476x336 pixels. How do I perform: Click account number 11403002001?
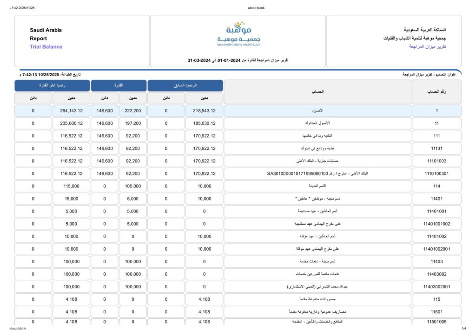pyautogui.click(x=436, y=287)
